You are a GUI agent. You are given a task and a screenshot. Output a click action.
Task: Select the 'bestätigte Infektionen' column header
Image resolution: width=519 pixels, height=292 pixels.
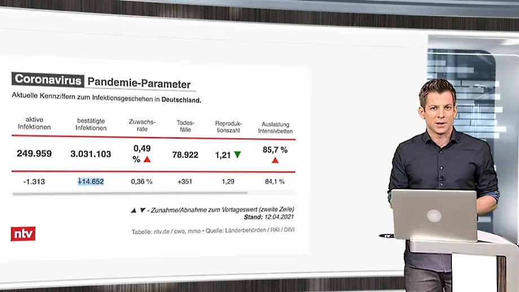click(91, 123)
